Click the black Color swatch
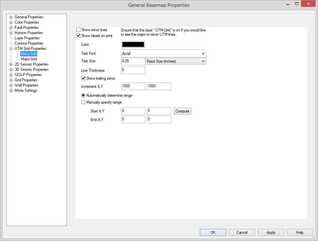Screen dimensions: 318x241 tap(133, 45)
